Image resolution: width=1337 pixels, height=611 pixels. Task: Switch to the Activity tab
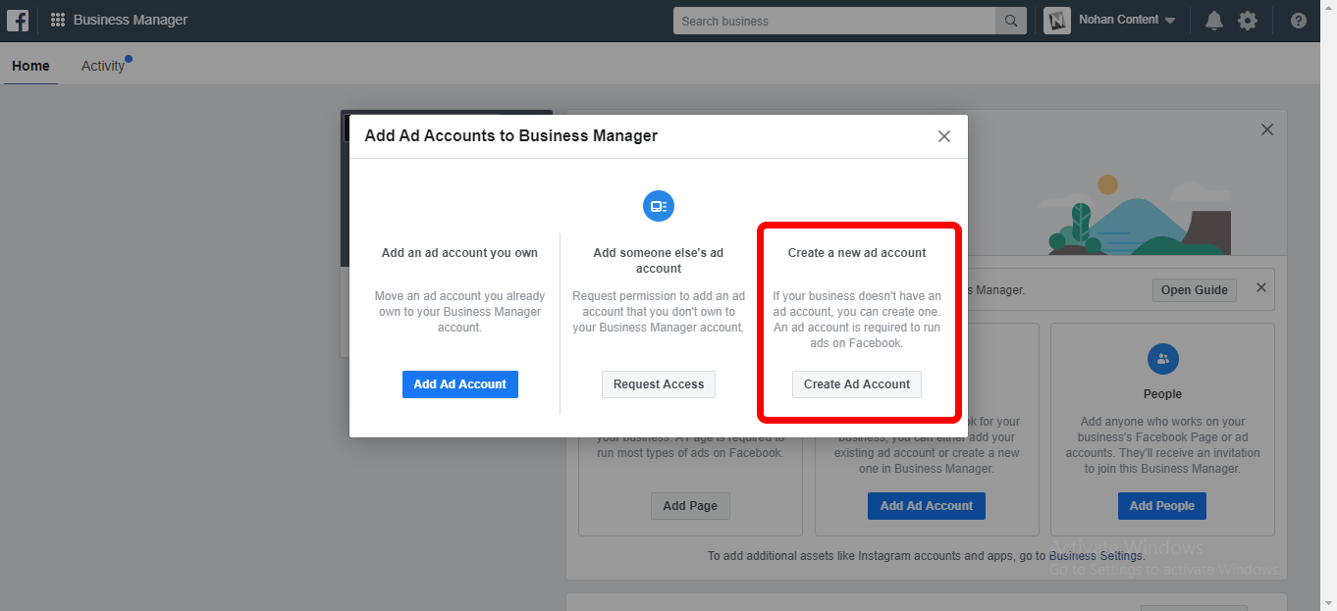[103, 66]
